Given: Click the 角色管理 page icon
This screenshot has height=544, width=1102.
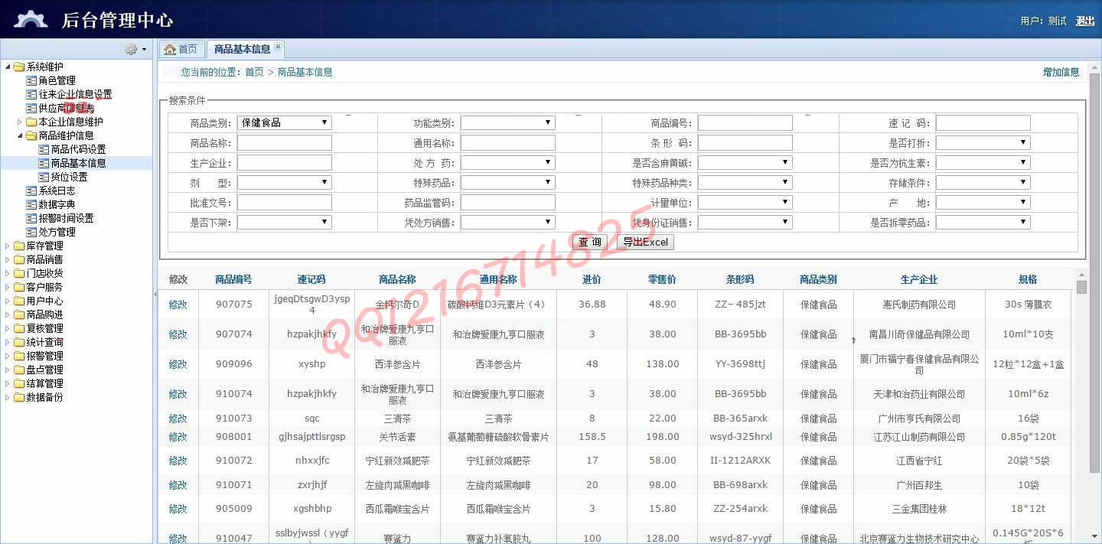Looking at the screenshot, I should point(31,80).
